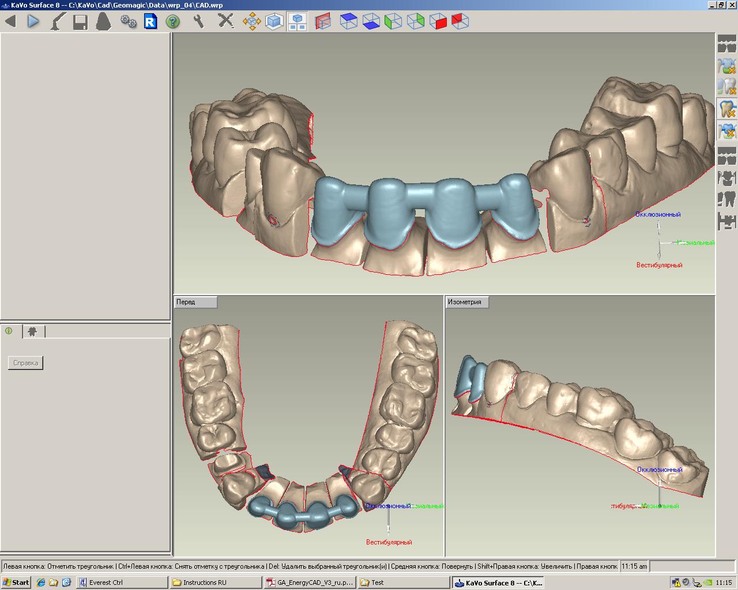Click the crossed tools icon
738x590 pixels.
pos(225,22)
